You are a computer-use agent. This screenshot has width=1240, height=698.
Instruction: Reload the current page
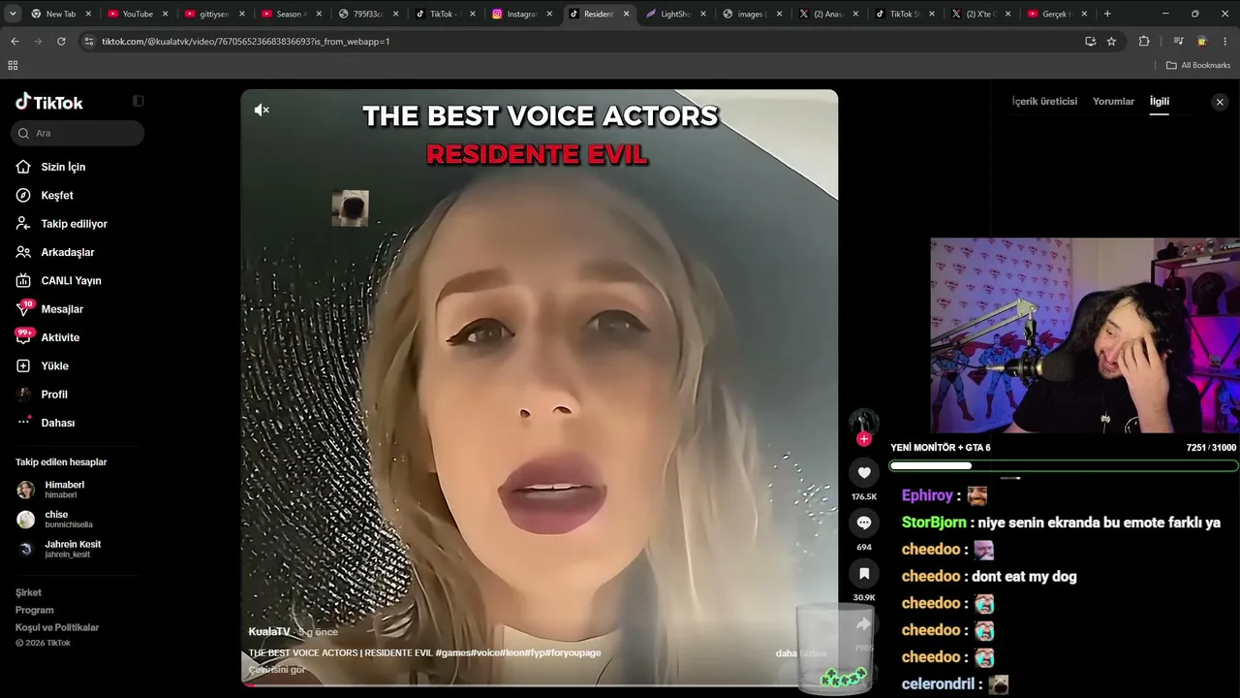(61, 41)
